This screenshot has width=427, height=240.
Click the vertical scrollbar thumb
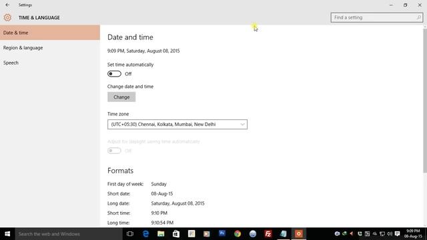tap(425, 100)
